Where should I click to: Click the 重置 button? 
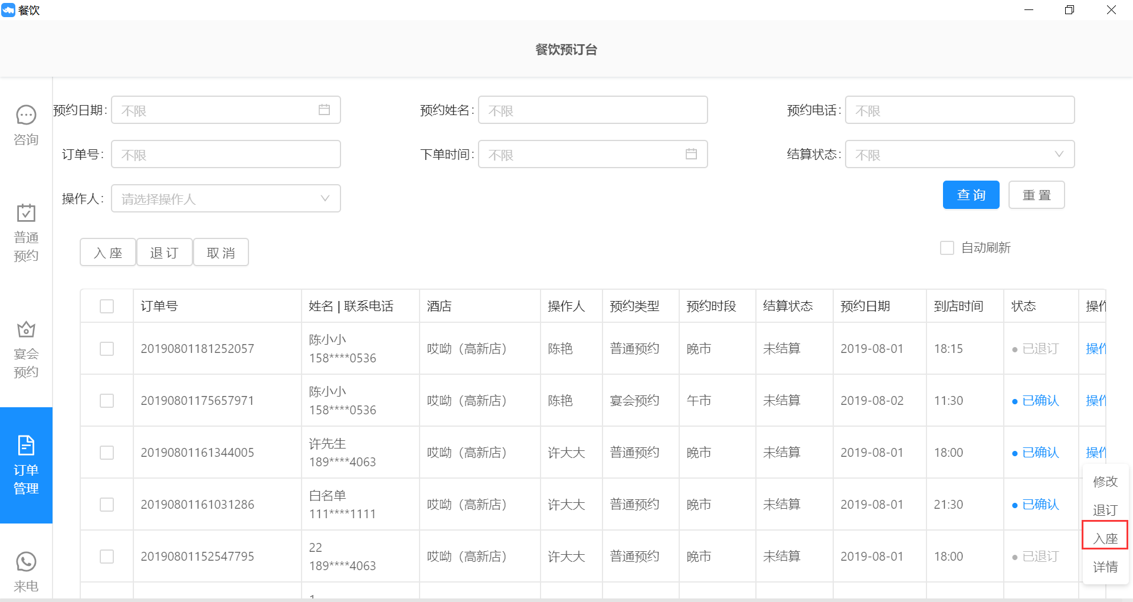1037,195
